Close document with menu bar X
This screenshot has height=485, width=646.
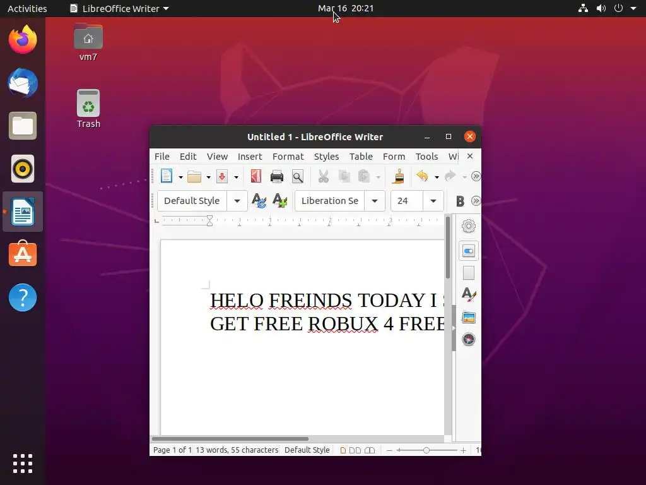[x=469, y=157]
